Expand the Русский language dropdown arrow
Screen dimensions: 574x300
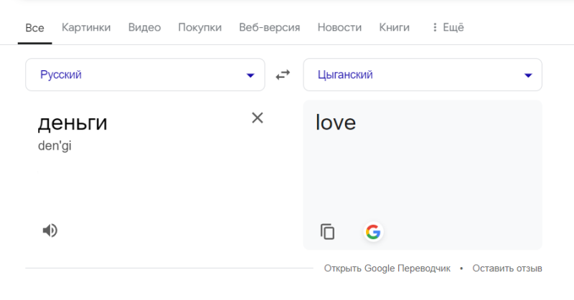pos(250,75)
